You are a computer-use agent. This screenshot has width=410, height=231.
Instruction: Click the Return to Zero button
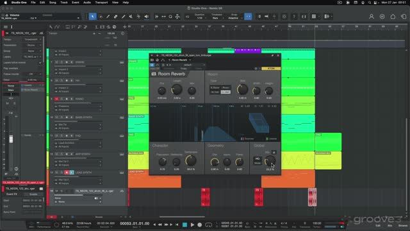click(x=177, y=225)
